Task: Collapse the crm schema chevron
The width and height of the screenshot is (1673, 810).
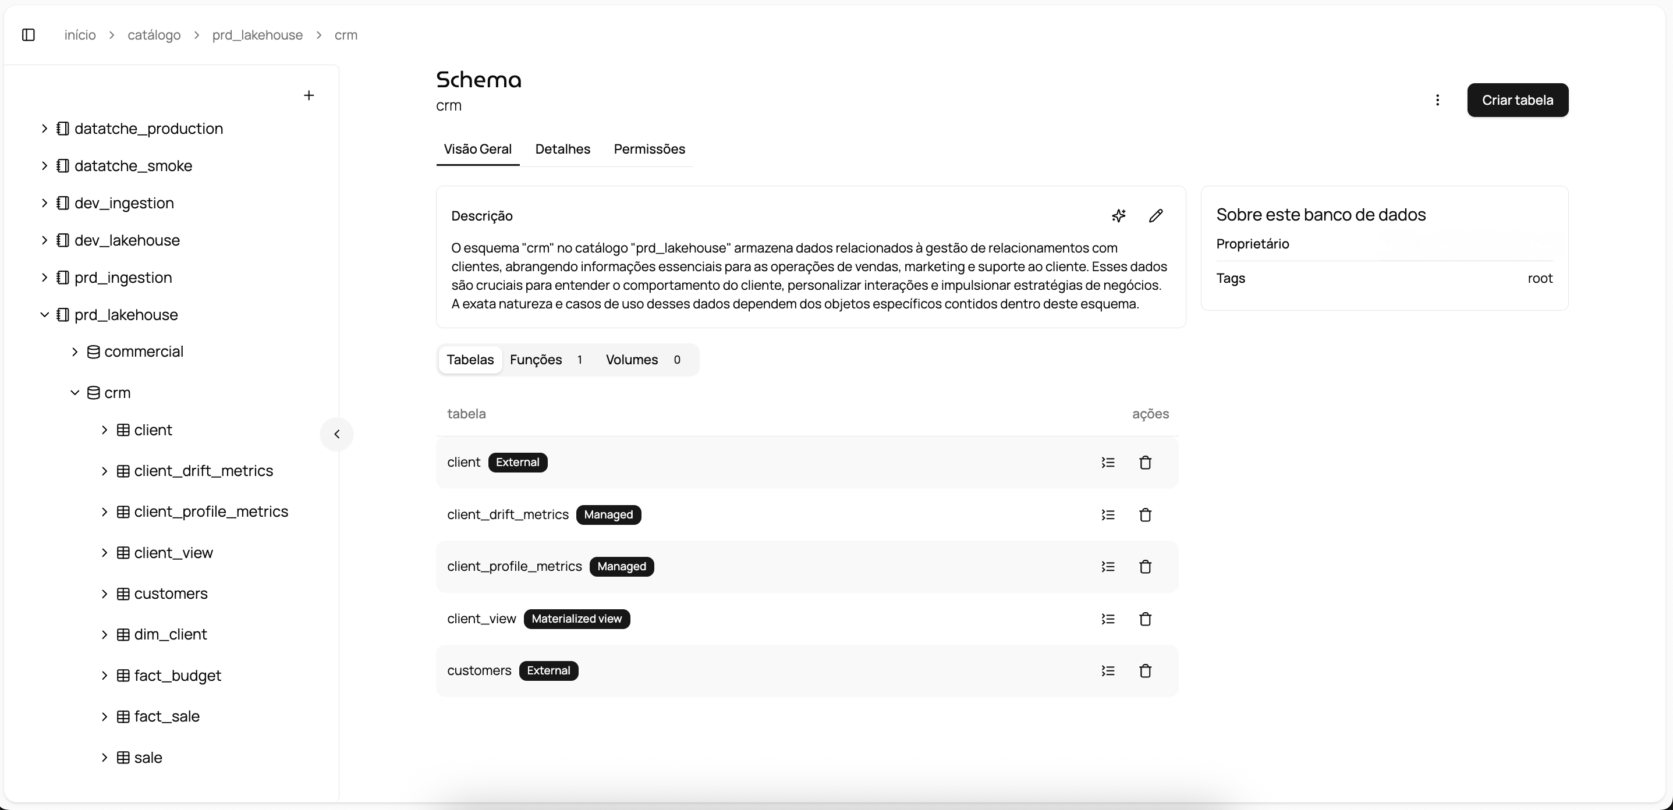Action: pos(75,392)
